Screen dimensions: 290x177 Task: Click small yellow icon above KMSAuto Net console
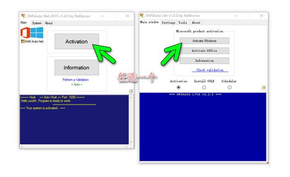131,91
